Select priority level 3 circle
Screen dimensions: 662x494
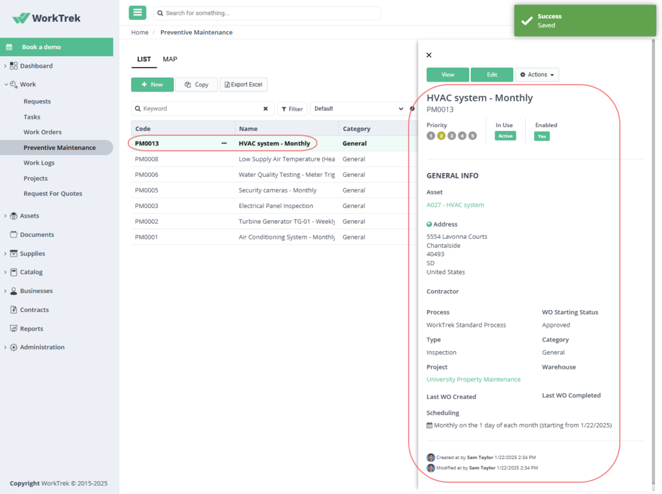point(452,136)
